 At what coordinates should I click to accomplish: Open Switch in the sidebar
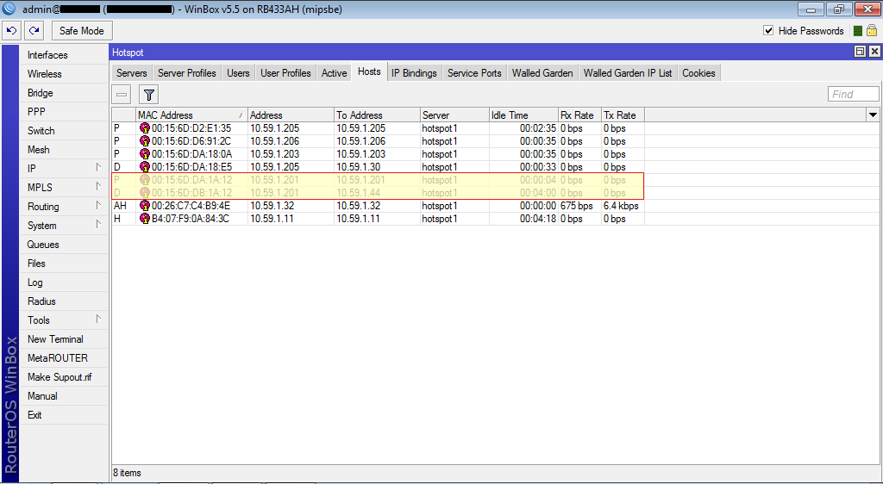[x=64, y=130]
